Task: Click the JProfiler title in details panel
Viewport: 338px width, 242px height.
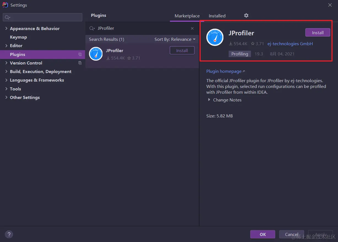Action: pos(241,33)
